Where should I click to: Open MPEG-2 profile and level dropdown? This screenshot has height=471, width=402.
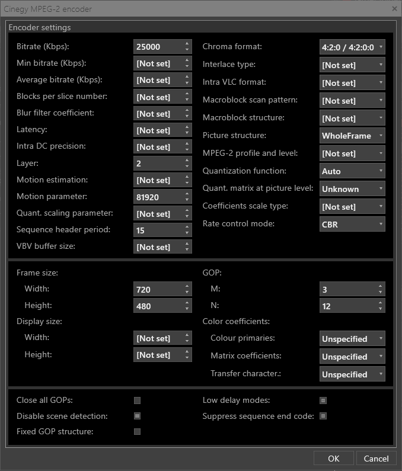tap(352, 153)
